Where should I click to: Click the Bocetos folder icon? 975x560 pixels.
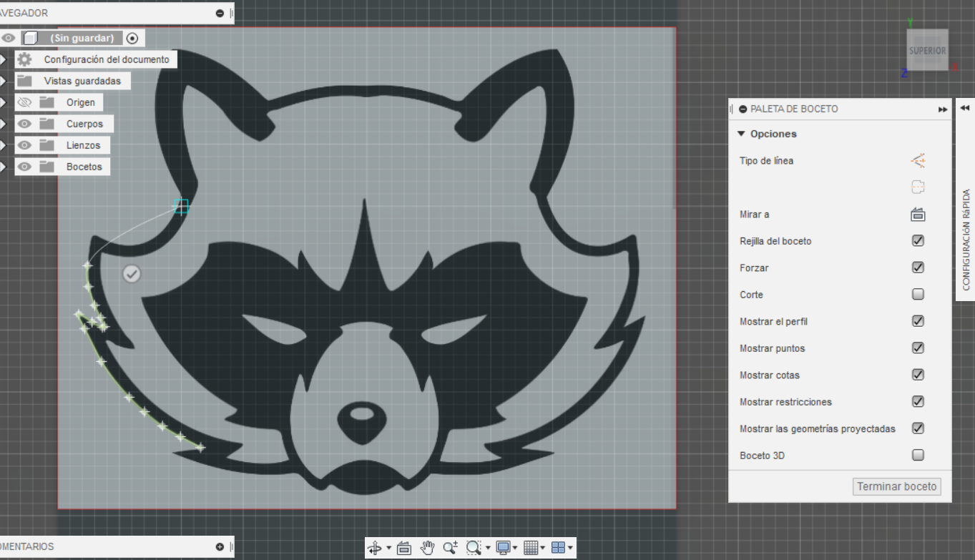(47, 167)
